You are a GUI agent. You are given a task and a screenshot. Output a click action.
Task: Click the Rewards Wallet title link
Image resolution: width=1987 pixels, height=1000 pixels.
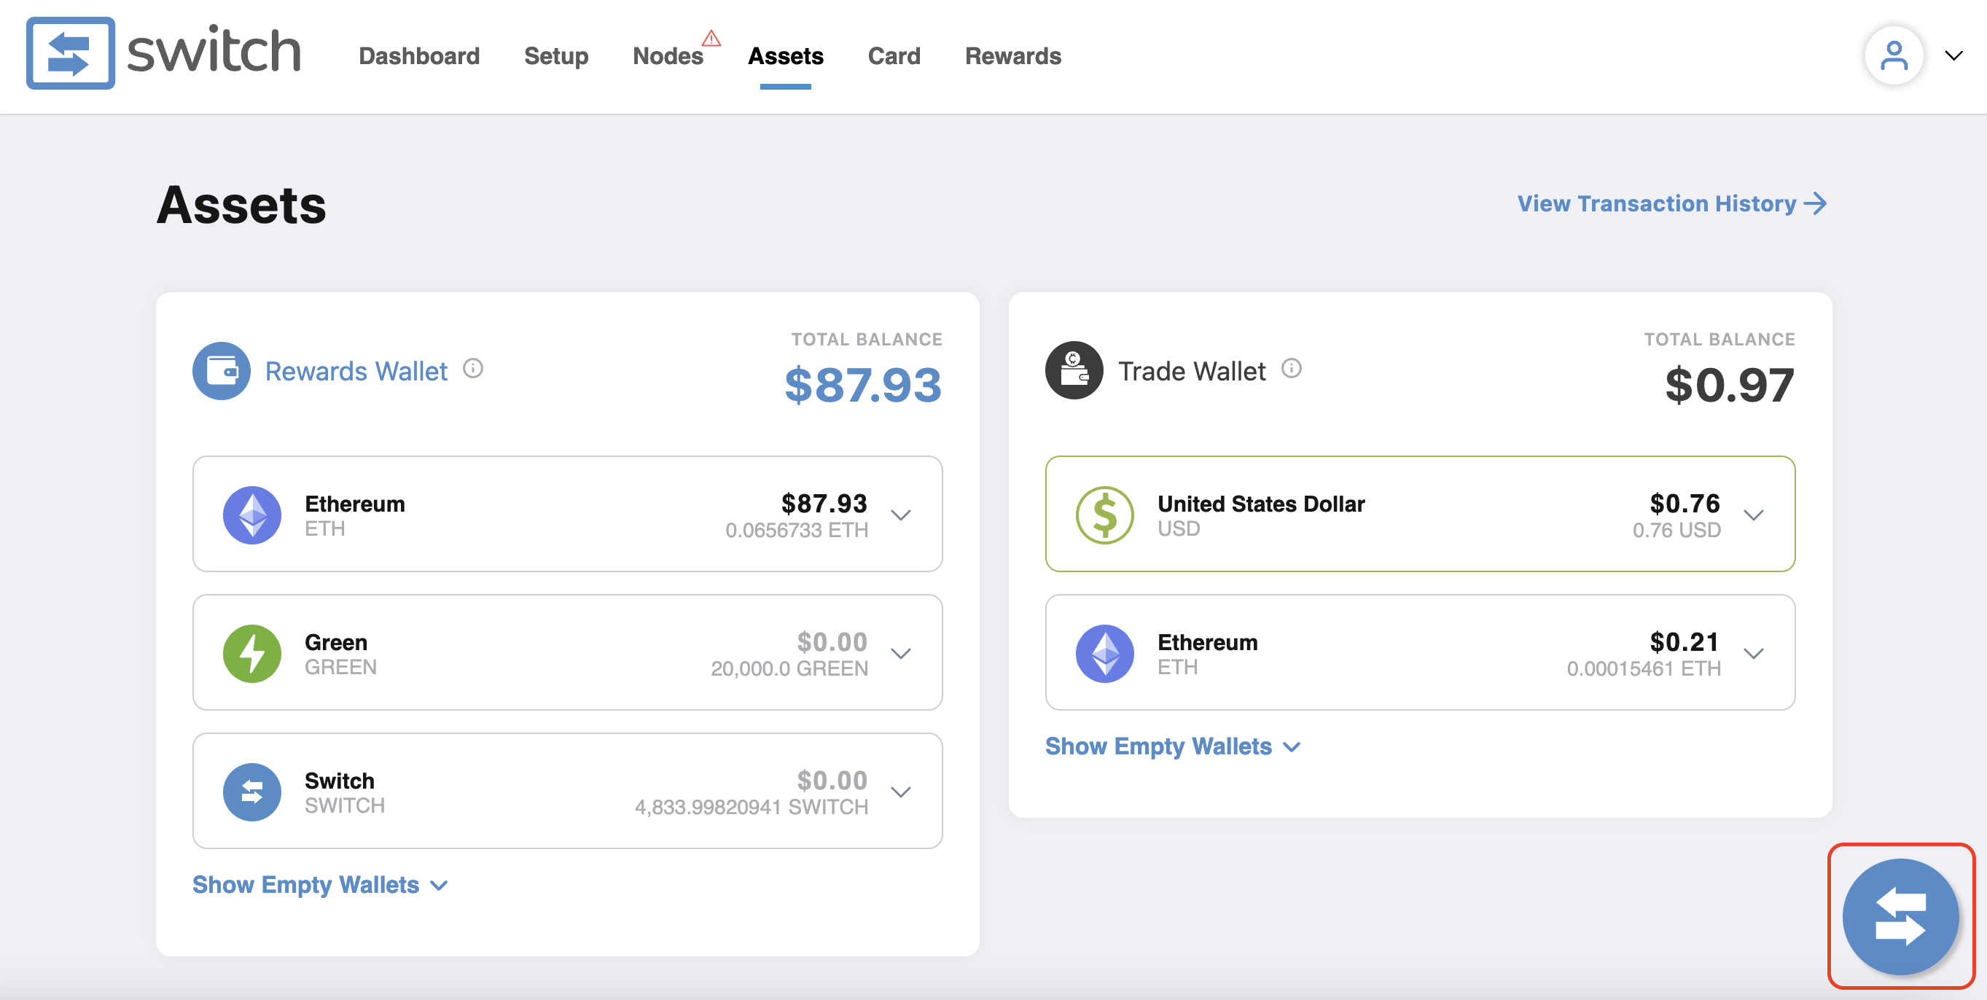tap(356, 371)
